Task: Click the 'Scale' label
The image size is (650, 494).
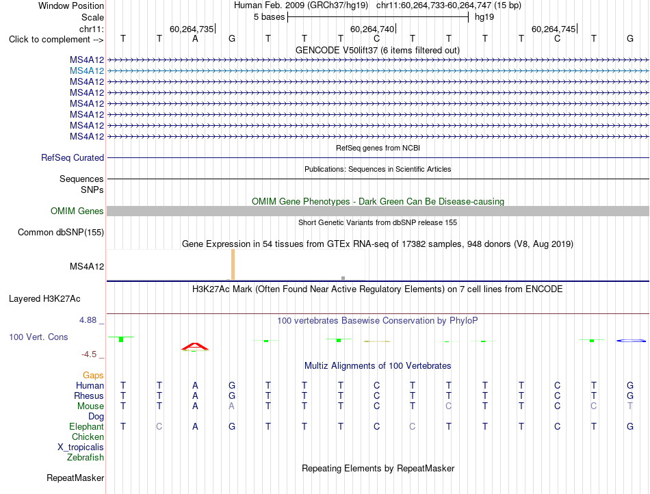Action: [92, 17]
